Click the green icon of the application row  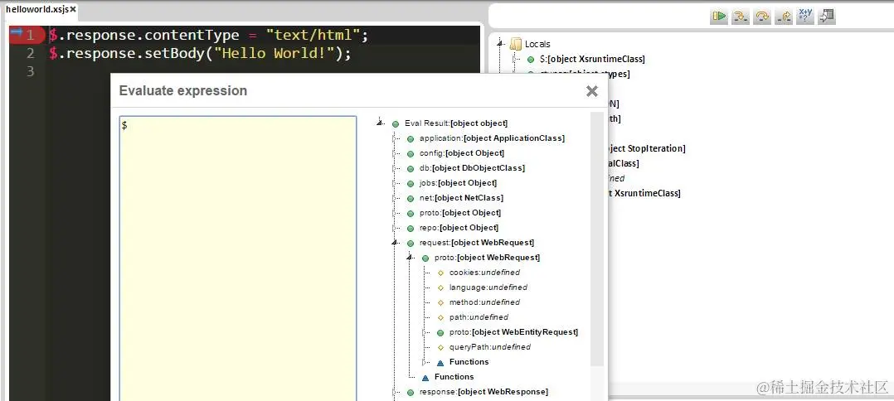[x=411, y=138]
